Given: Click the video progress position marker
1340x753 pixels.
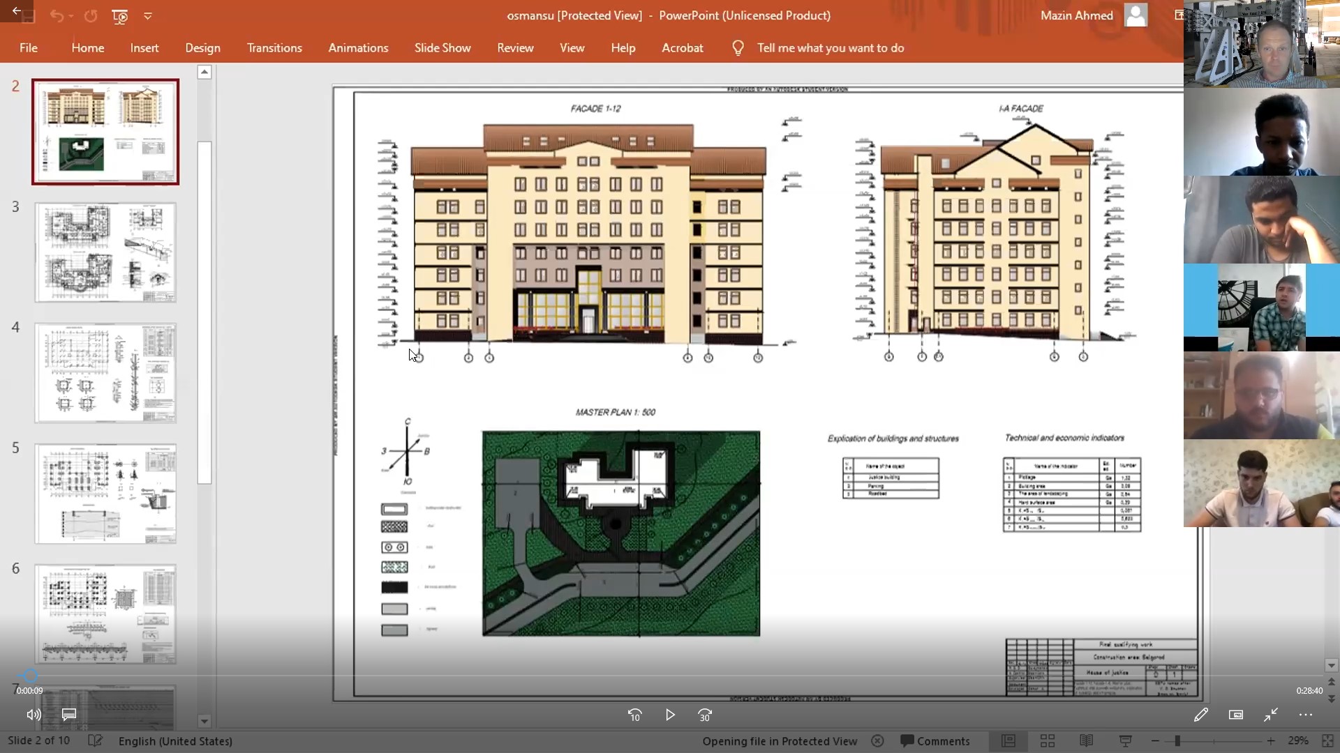Looking at the screenshot, I should [30, 675].
